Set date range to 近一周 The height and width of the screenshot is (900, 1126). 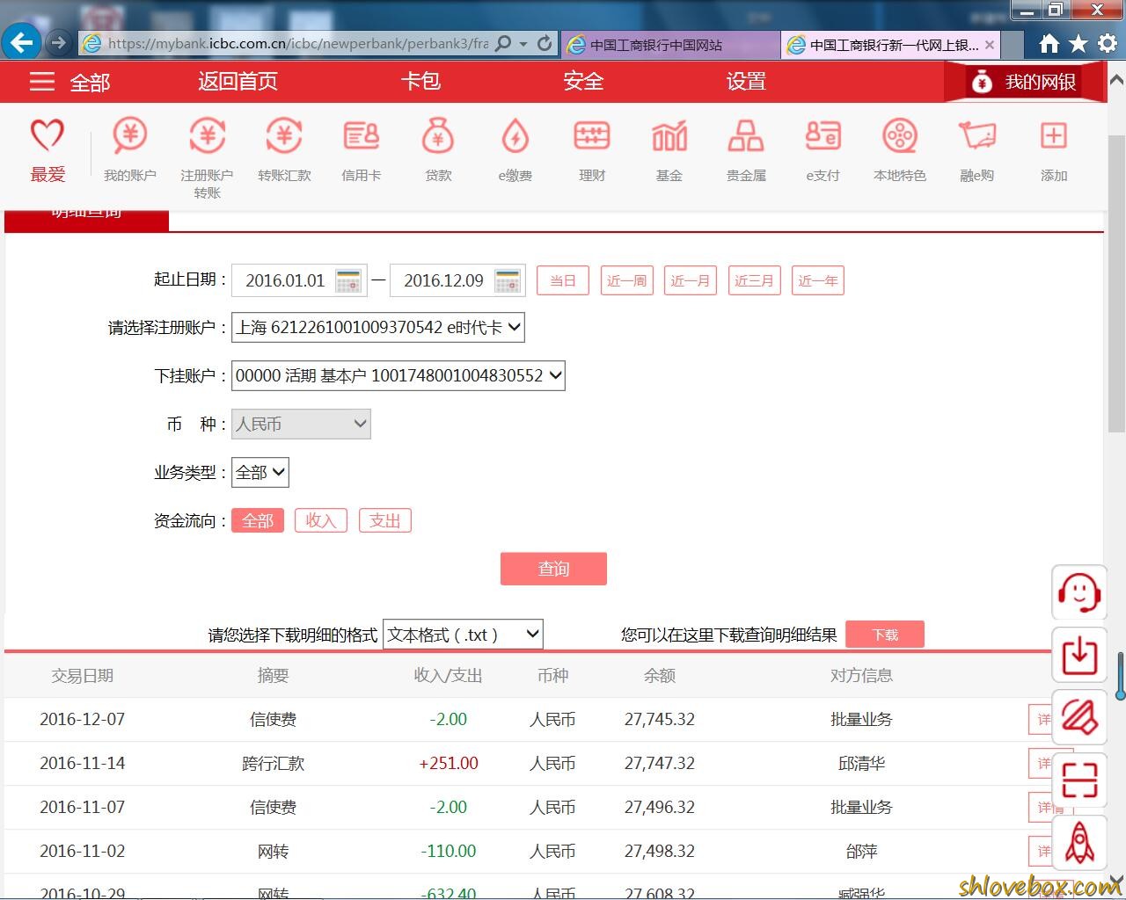(626, 280)
